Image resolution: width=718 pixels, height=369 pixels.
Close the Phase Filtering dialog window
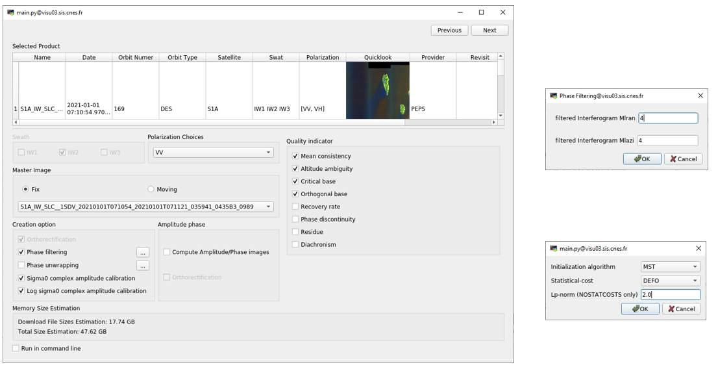coord(700,95)
